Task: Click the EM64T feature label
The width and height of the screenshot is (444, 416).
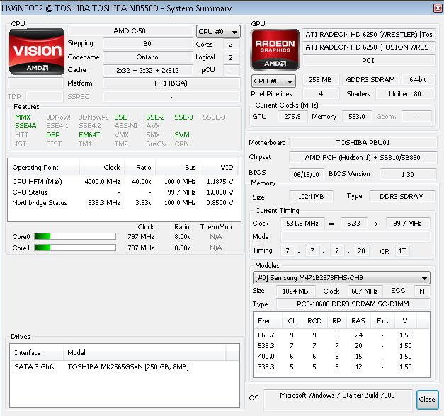Action: point(89,134)
